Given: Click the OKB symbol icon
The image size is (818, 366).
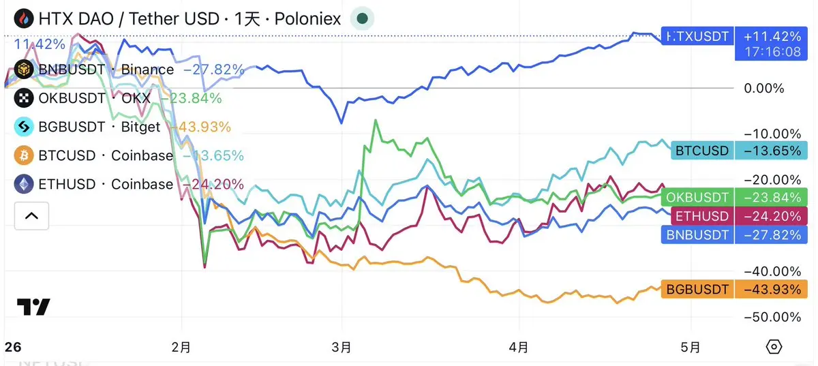Looking at the screenshot, I should point(25,97).
